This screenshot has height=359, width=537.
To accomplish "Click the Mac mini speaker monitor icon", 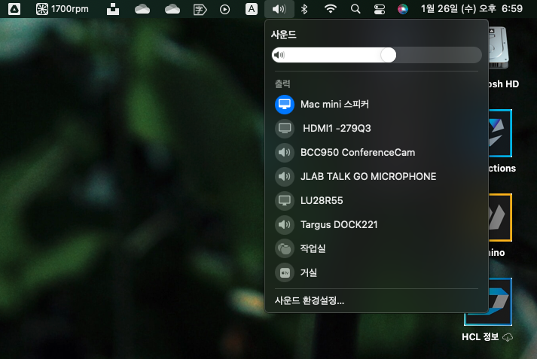I will coord(285,105).
